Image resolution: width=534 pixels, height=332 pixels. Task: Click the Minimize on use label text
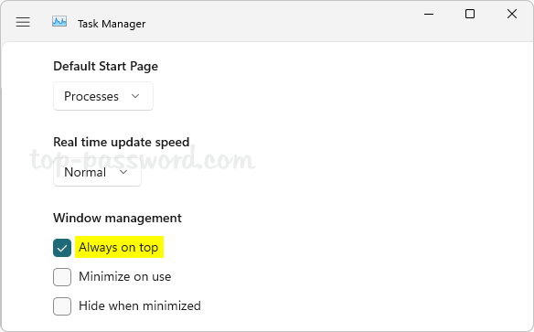(x=125, y=276)
